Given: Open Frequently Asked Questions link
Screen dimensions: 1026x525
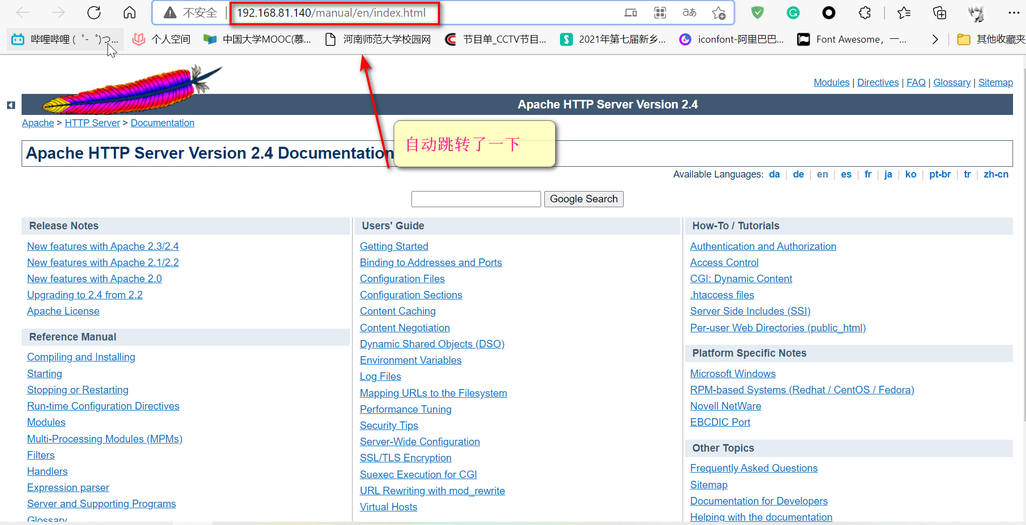Looking at the screenshot, I should [754, 468].
